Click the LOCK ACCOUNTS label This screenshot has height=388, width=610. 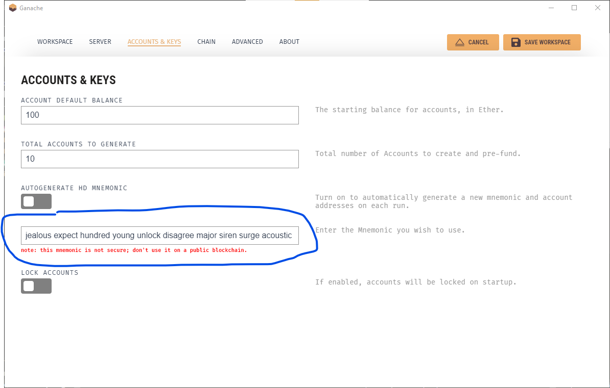pos(50,273)
